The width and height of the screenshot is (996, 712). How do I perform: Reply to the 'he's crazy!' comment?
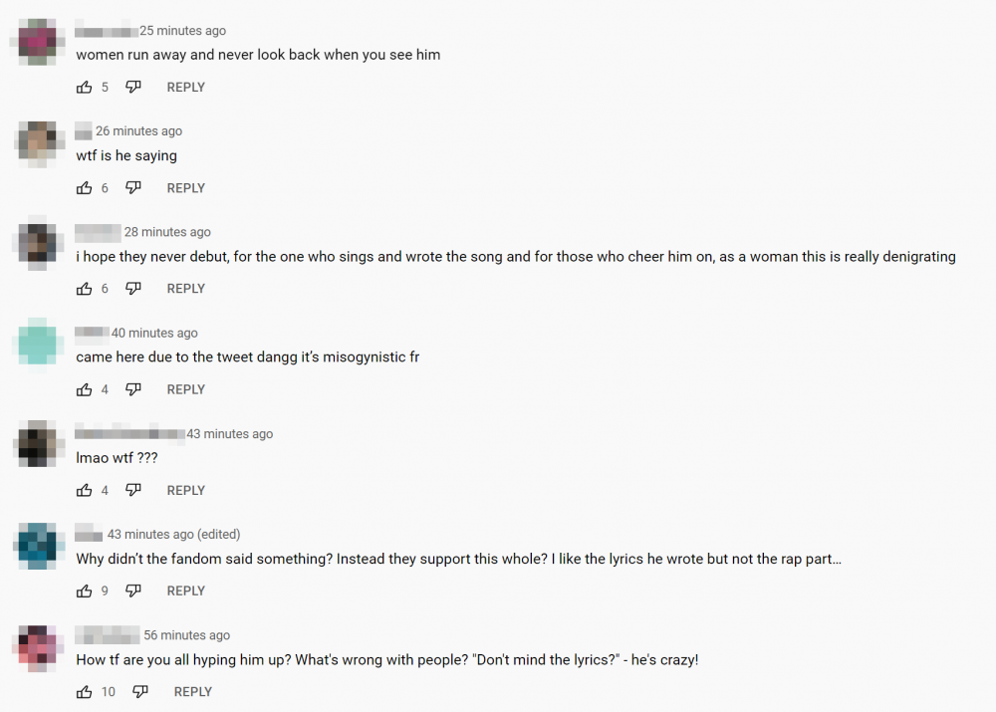point(193,692)
